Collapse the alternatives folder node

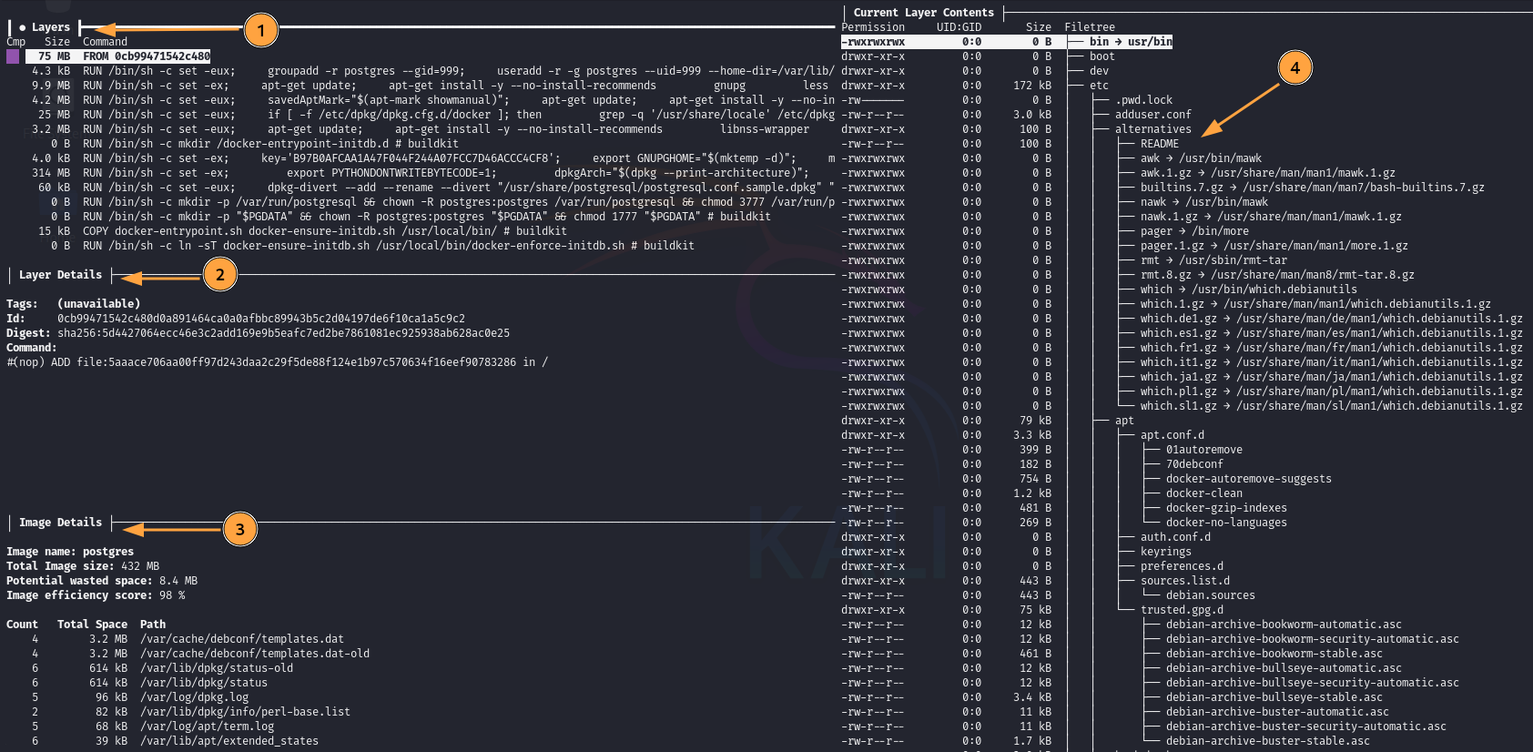click(x=1152, y=129)
